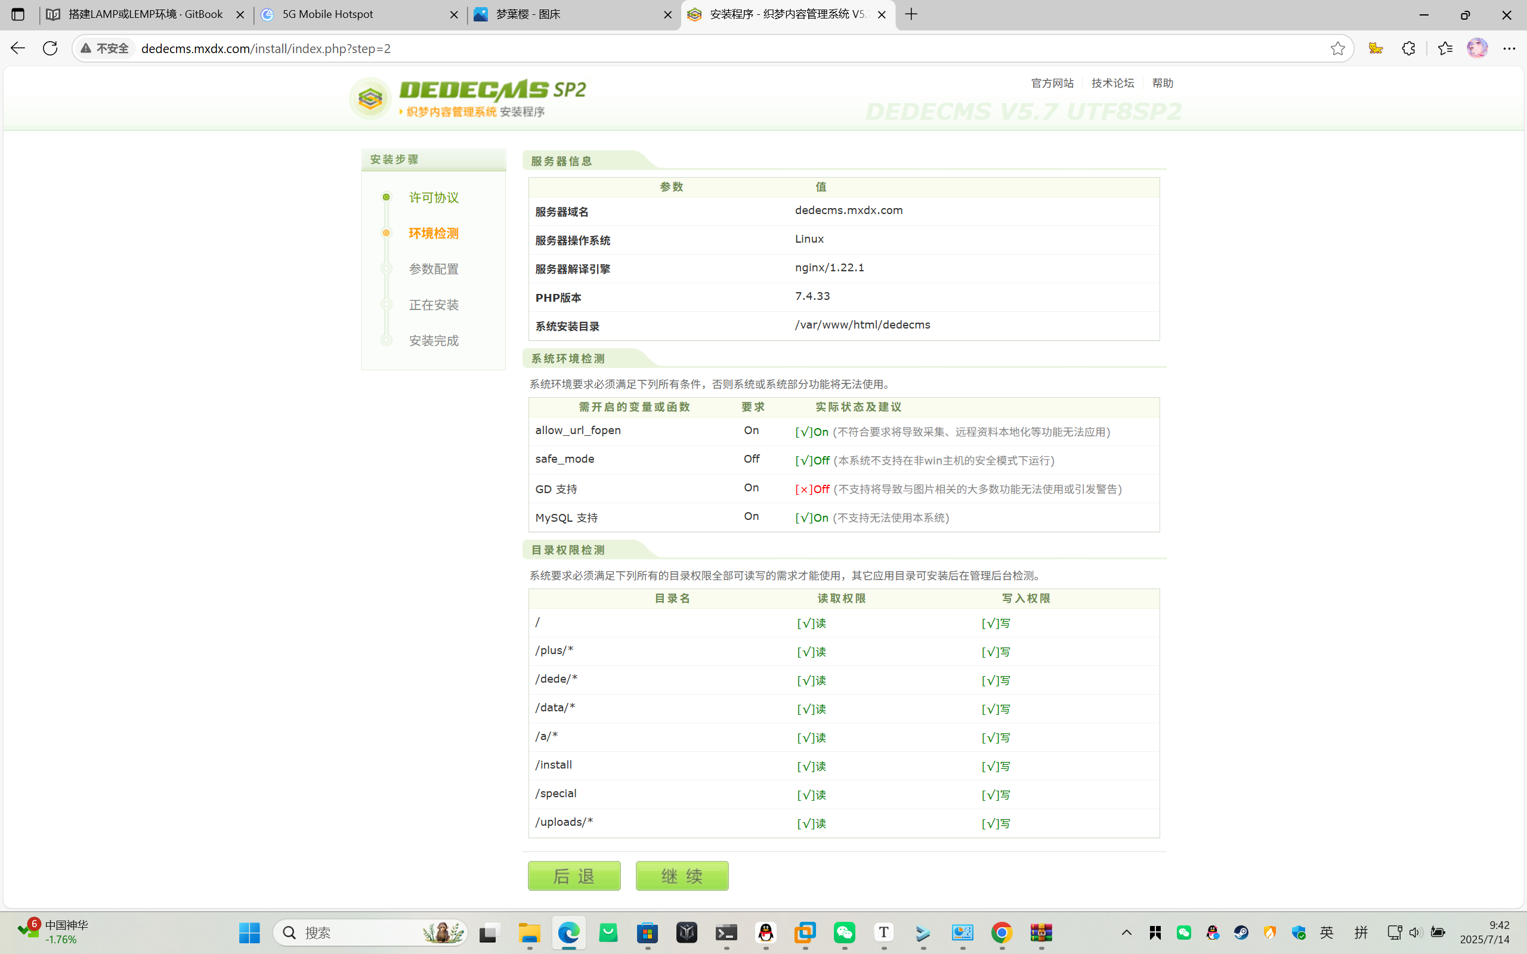This screenshot has width=1527, height=954.
Task: Open the tab actions menu icon
Action: pyautogui.click(x=18, y=14)
